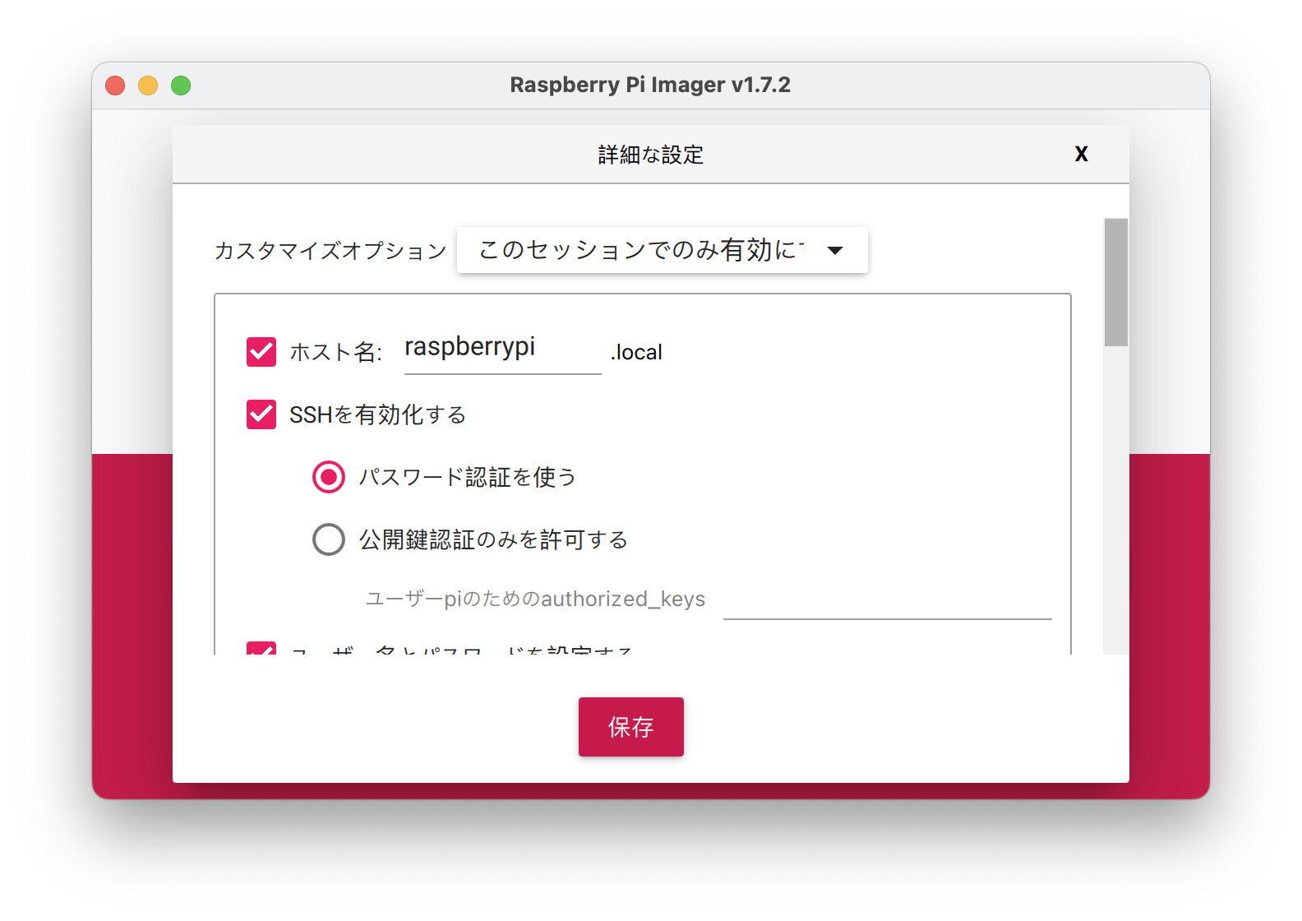Toggle the SSHを有効化する checkbox
The image size is (1302, 921).
click(x=261, y=414)
